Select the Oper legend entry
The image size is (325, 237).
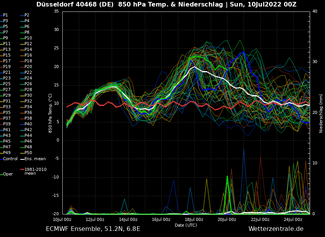click(x=8, y=174)
